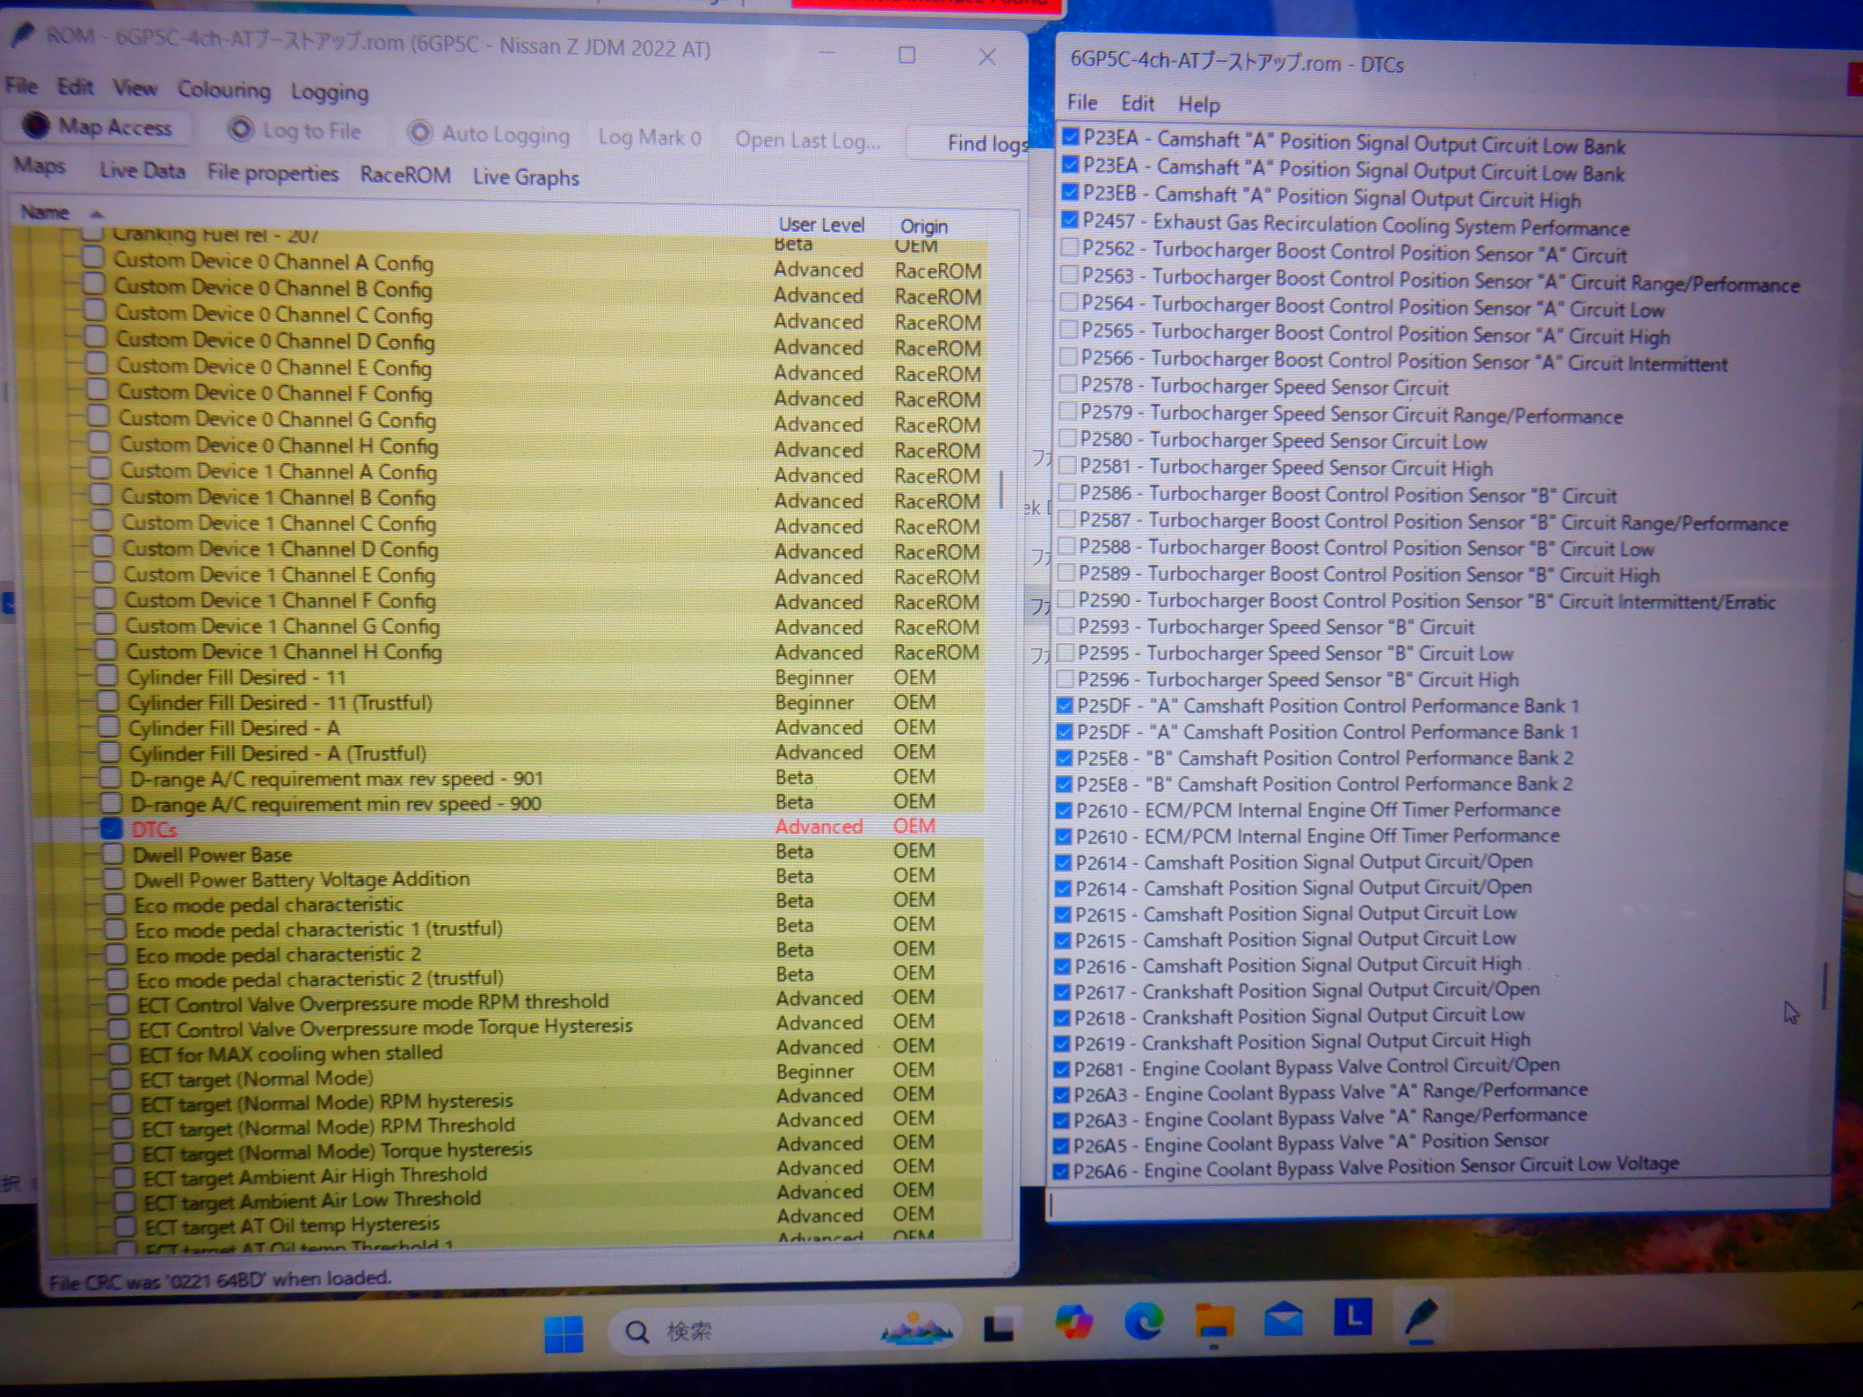1863x1397 pixels.
Task: Open File menu in DTCs window
Action: [1082, 102]
